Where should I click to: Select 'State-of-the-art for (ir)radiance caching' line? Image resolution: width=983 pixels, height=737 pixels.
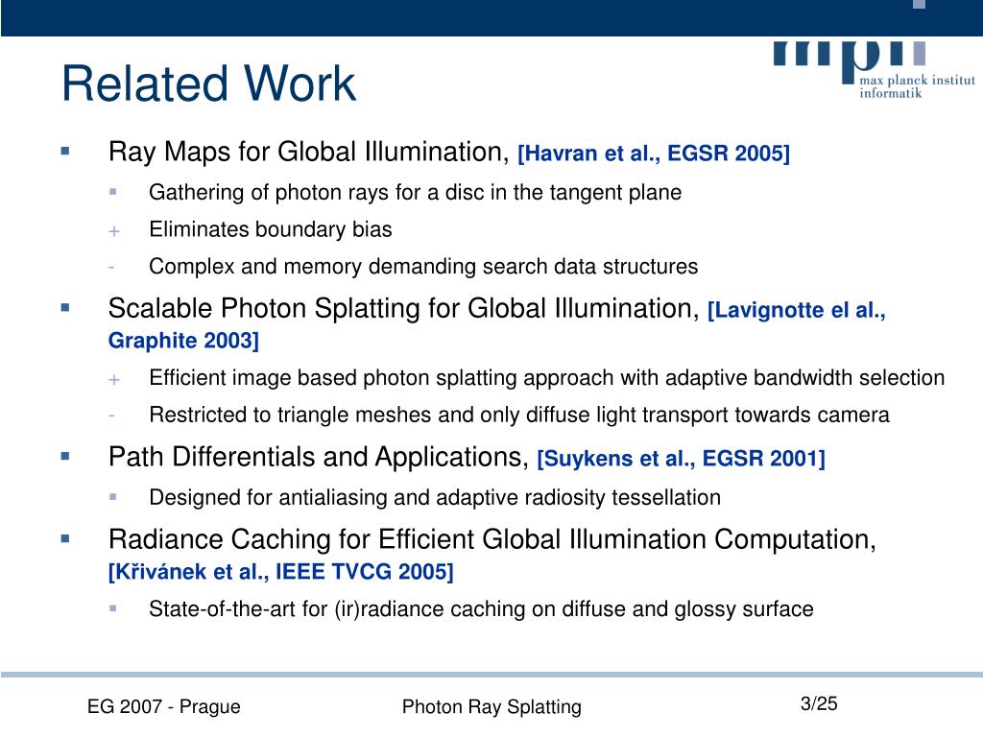[x=481, y=609]
